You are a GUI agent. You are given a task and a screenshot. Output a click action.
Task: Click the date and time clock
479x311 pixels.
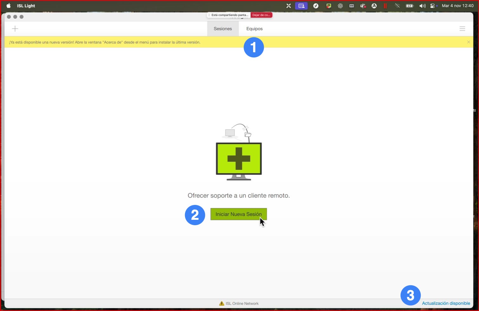tap(457, 6)
